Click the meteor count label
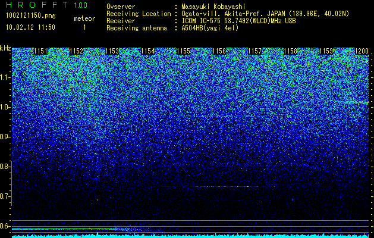Viewport: 374px width, 238px height. [x=84, y=18]
